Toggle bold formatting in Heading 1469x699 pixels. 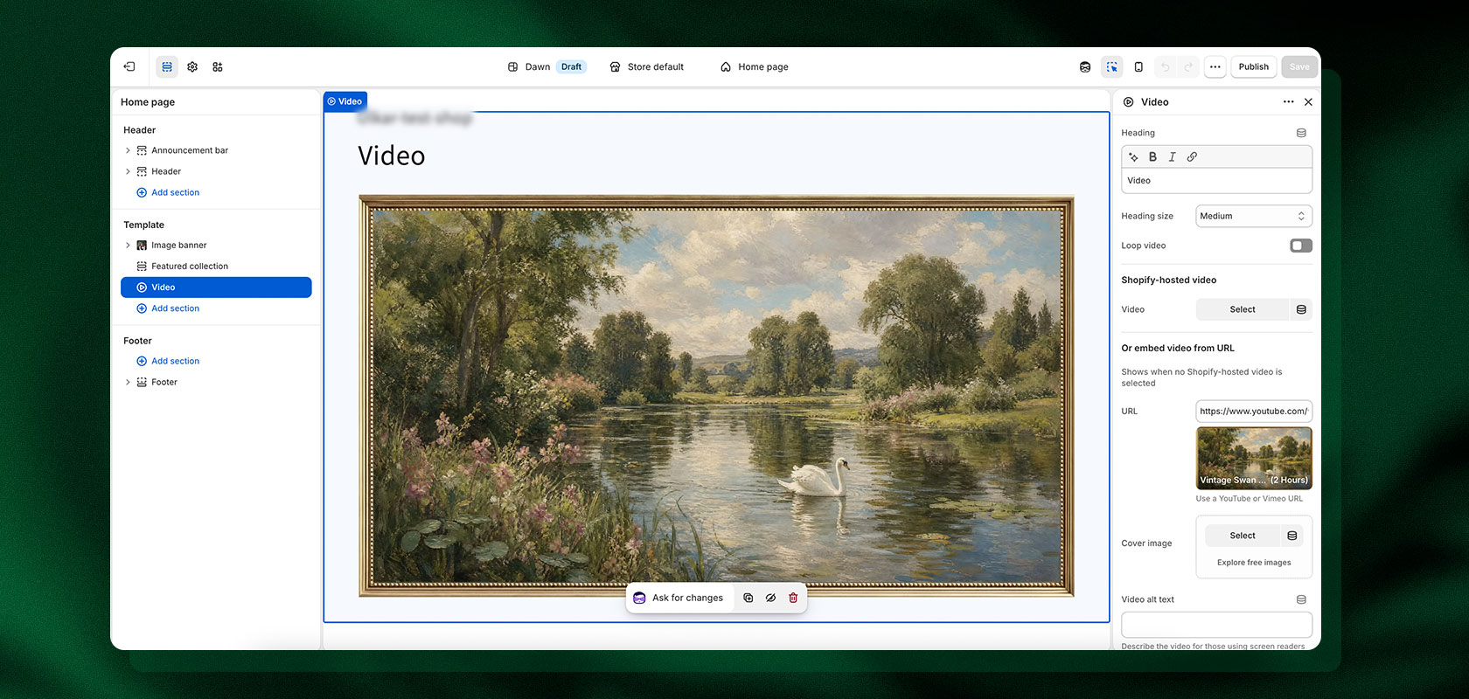coord(1152,157)
